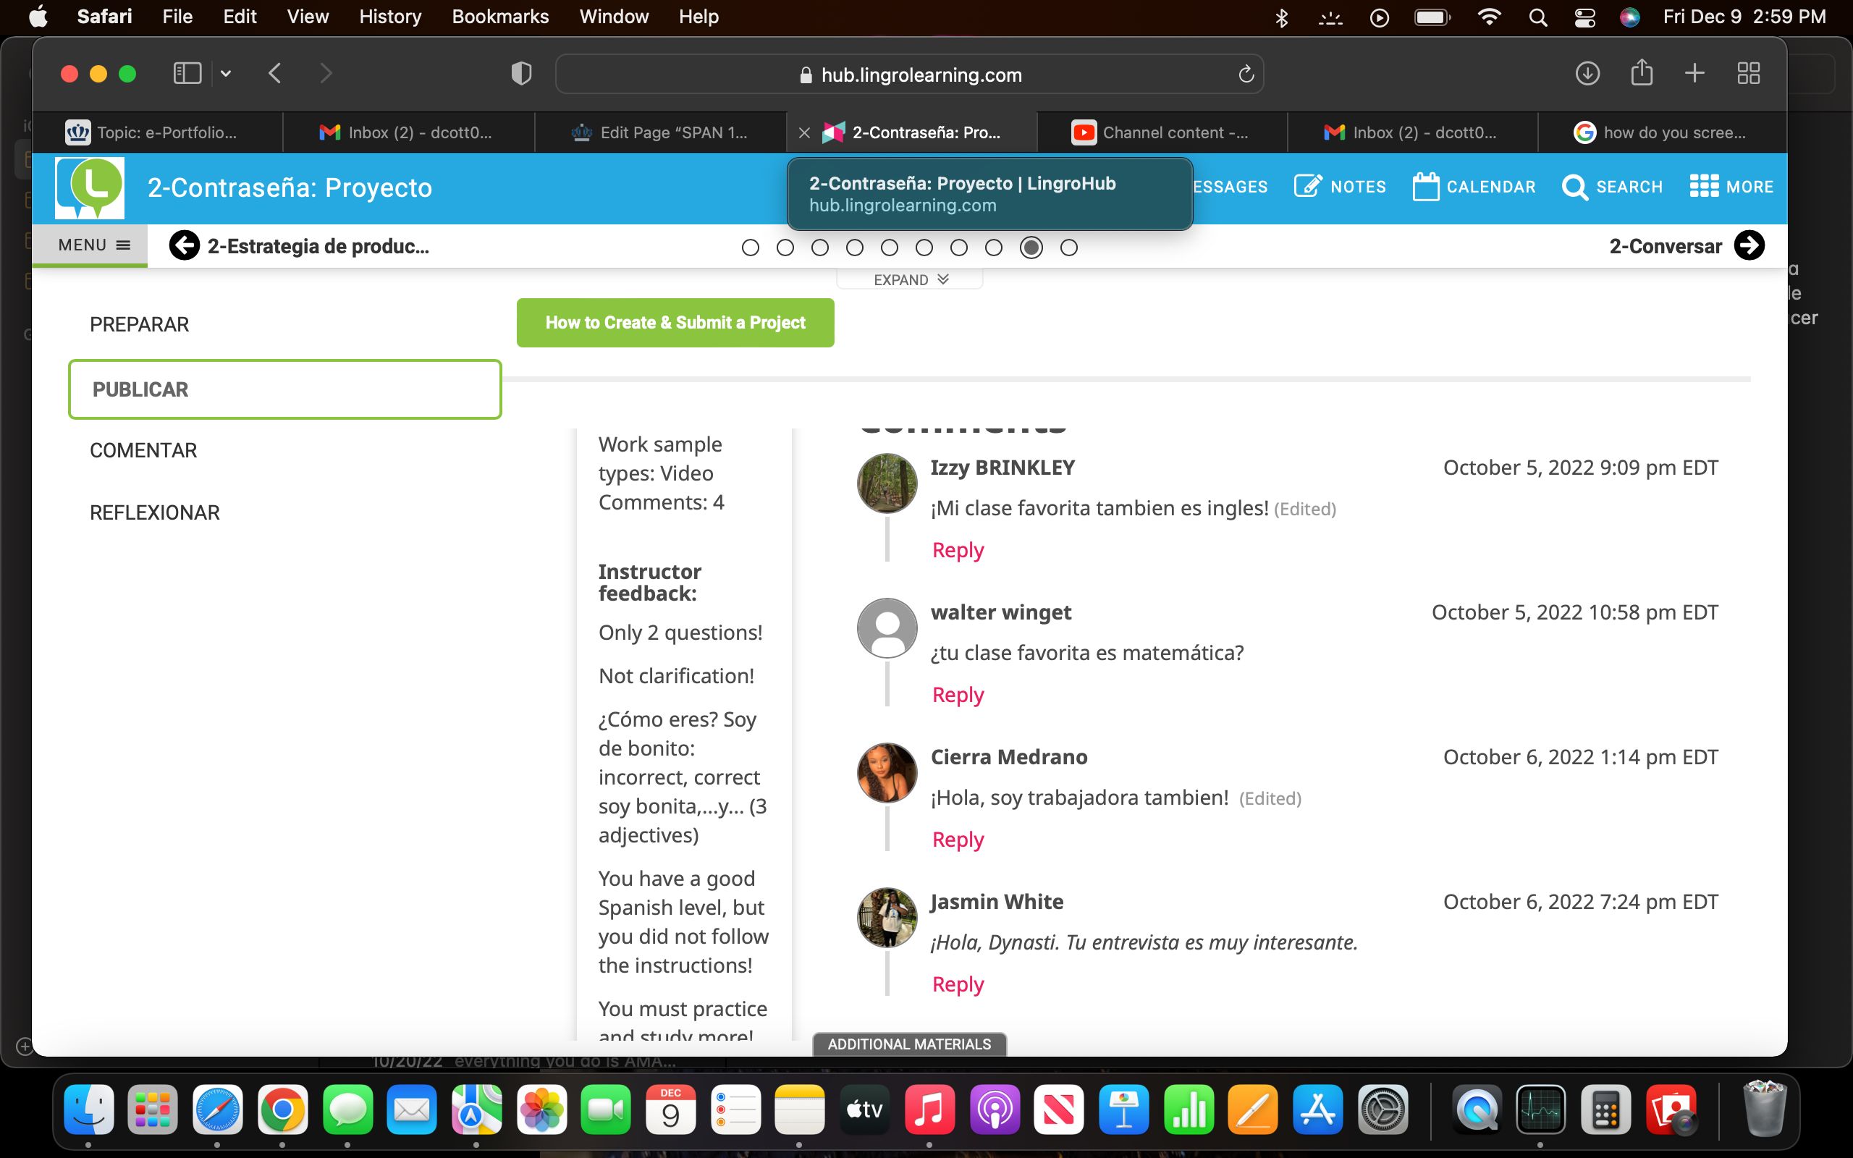Screen dimensions: 1853x1158
Task: Select PREPARAR section in sidebar
Action: coord(140,324)
